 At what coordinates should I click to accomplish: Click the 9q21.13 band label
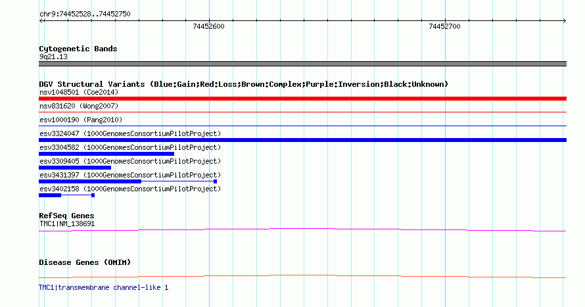point(53,57)
